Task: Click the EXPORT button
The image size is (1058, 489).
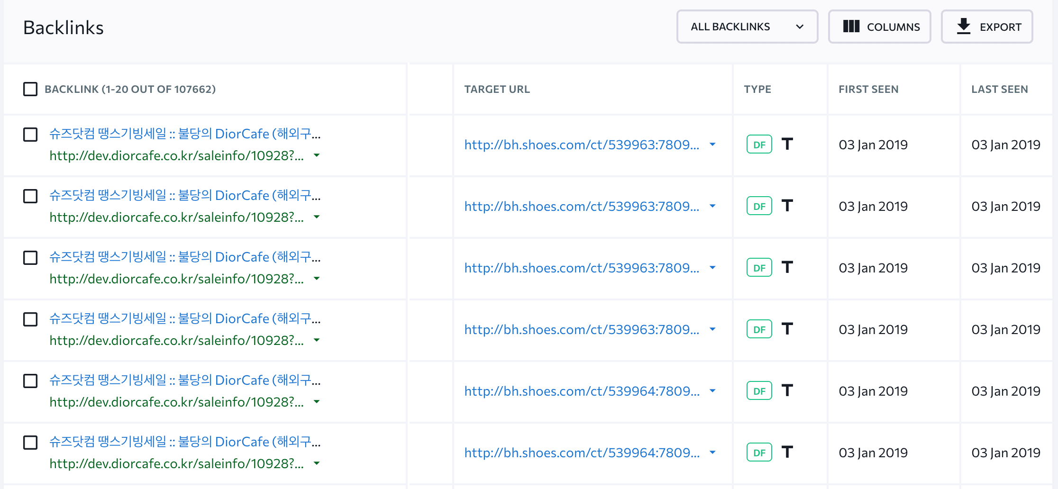Action: click(x=987, y=27)
